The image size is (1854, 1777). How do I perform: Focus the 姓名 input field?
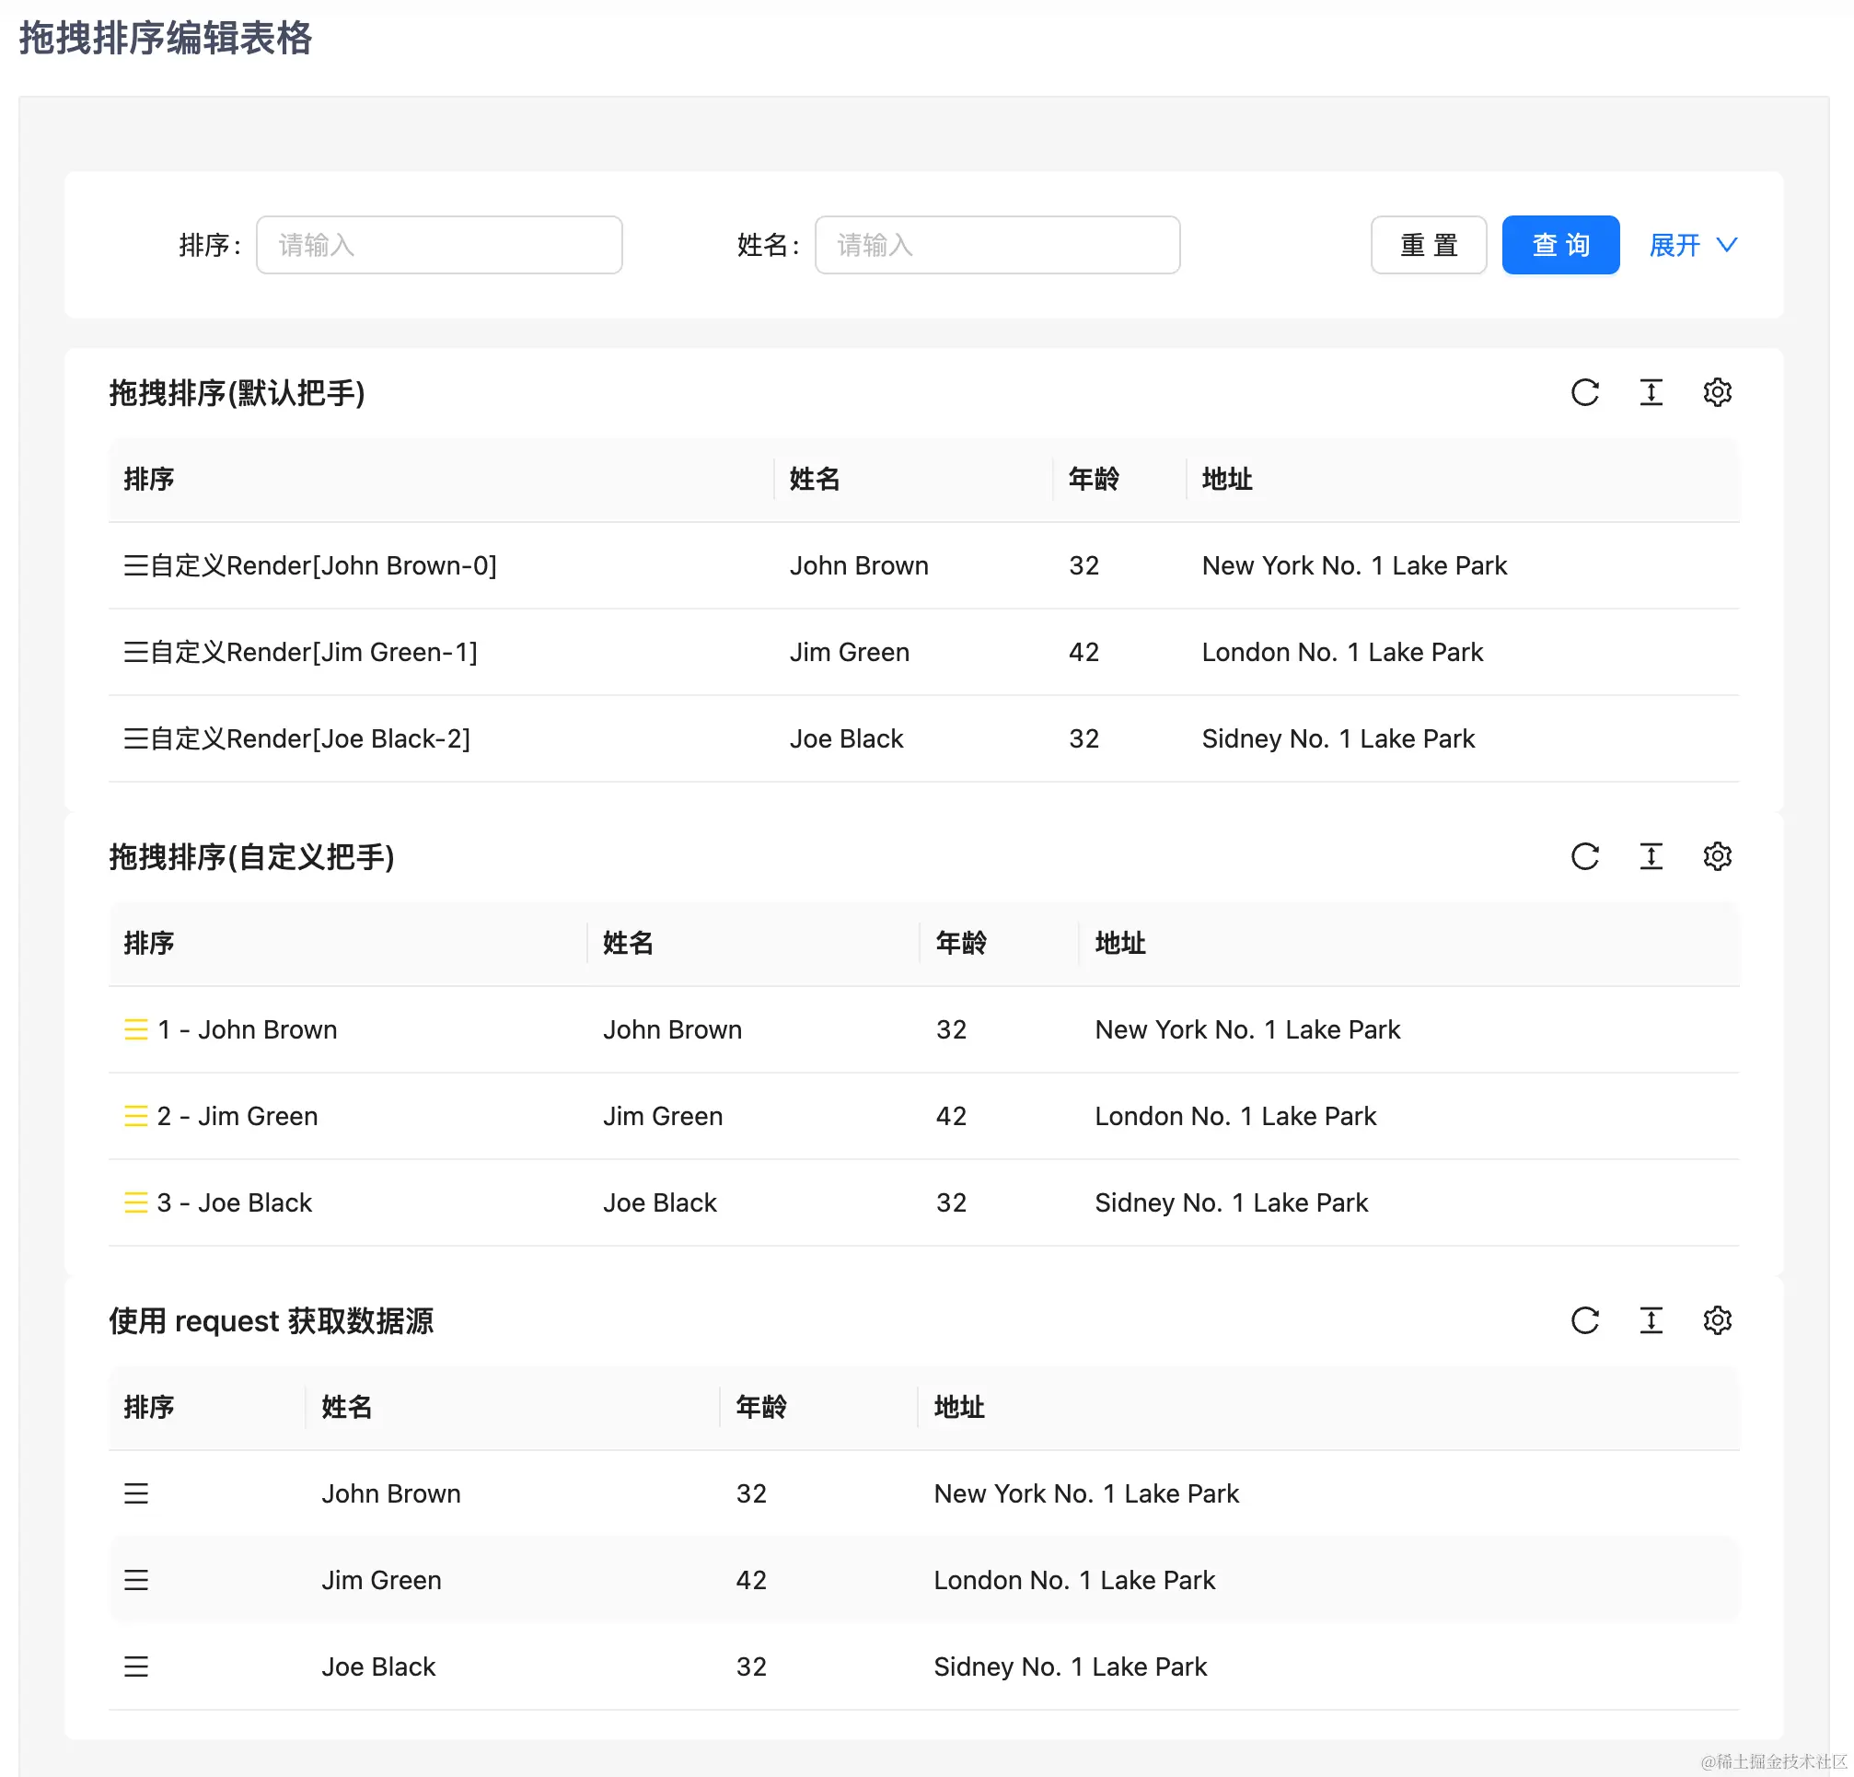[x=997, y=245]
